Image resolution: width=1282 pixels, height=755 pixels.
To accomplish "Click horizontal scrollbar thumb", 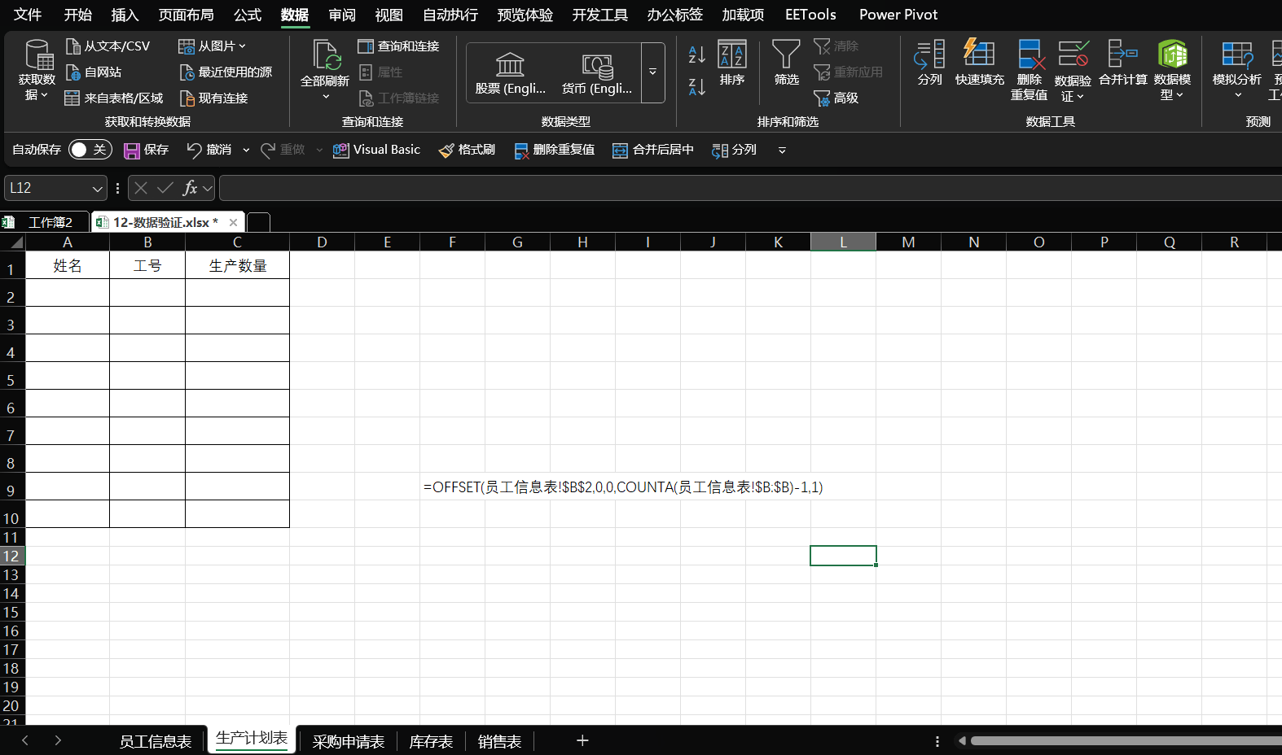I will click(1126, 740).
